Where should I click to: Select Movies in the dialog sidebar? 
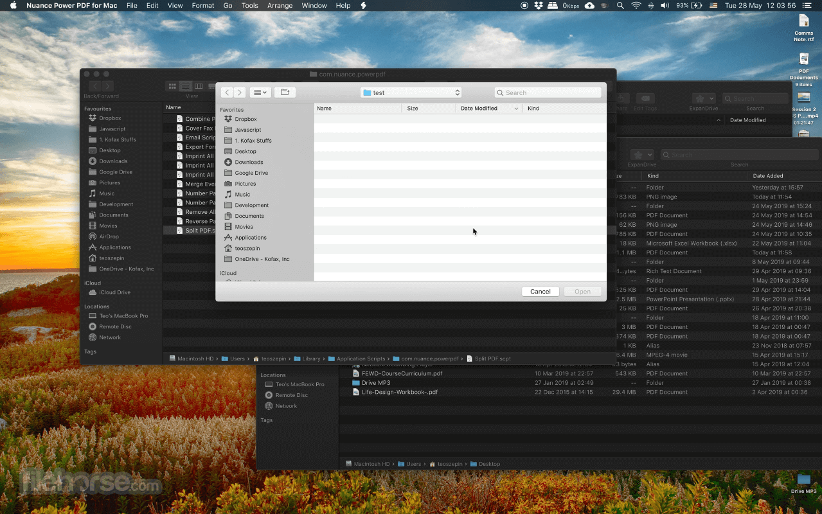tap(244, 227)
